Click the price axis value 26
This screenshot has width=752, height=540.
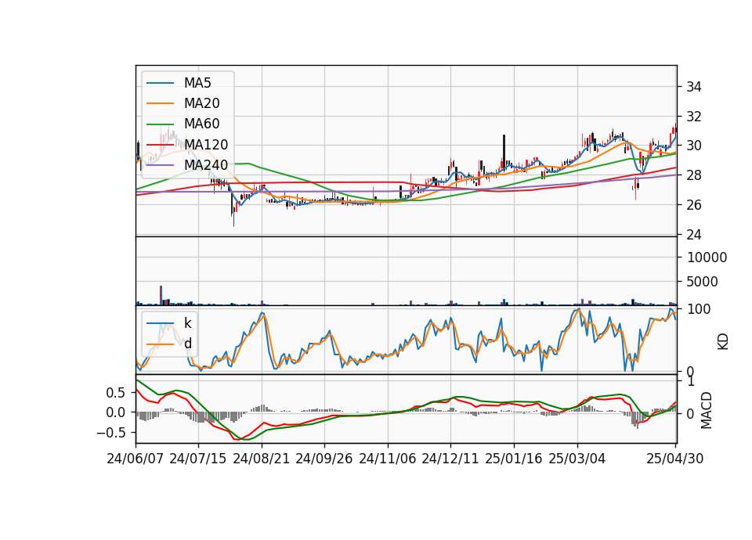694,206
